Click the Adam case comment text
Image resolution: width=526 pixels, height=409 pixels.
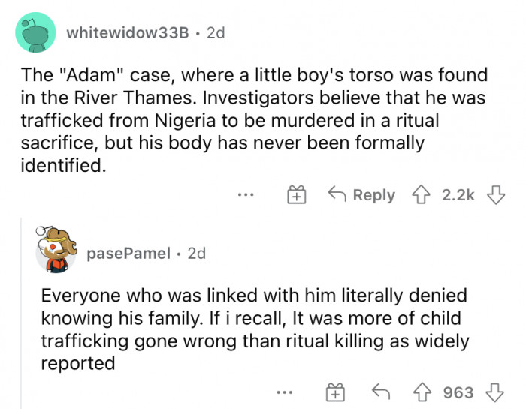(x=254, y=120)
